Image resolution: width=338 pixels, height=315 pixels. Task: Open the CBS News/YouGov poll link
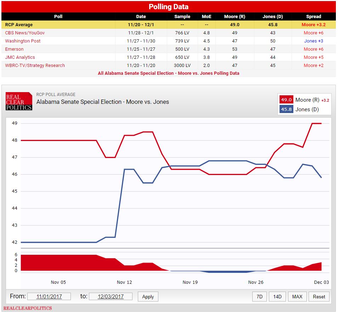(x=25, y=33)
